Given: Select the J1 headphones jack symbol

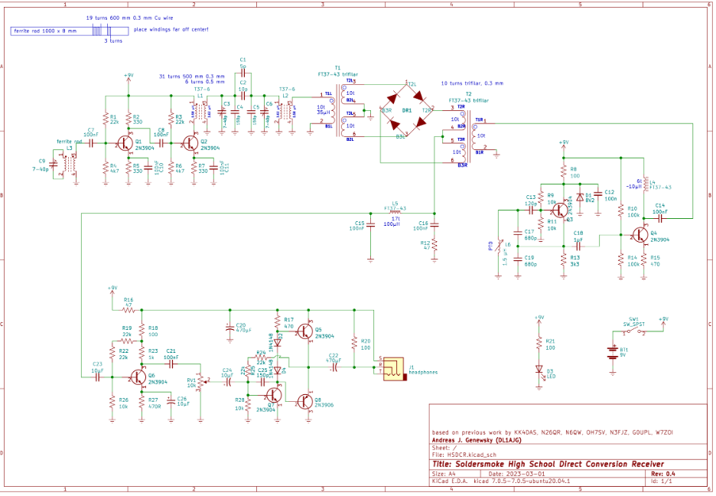Looking at the screenshot, I should pyautogui.click(x=395, y=369).
